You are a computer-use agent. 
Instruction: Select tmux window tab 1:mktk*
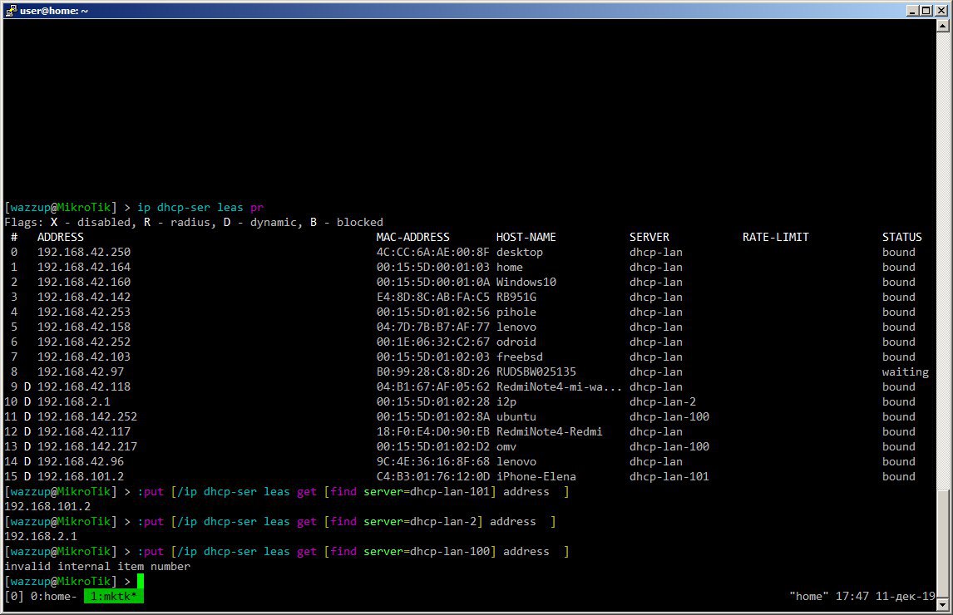[x=114, y=596]
